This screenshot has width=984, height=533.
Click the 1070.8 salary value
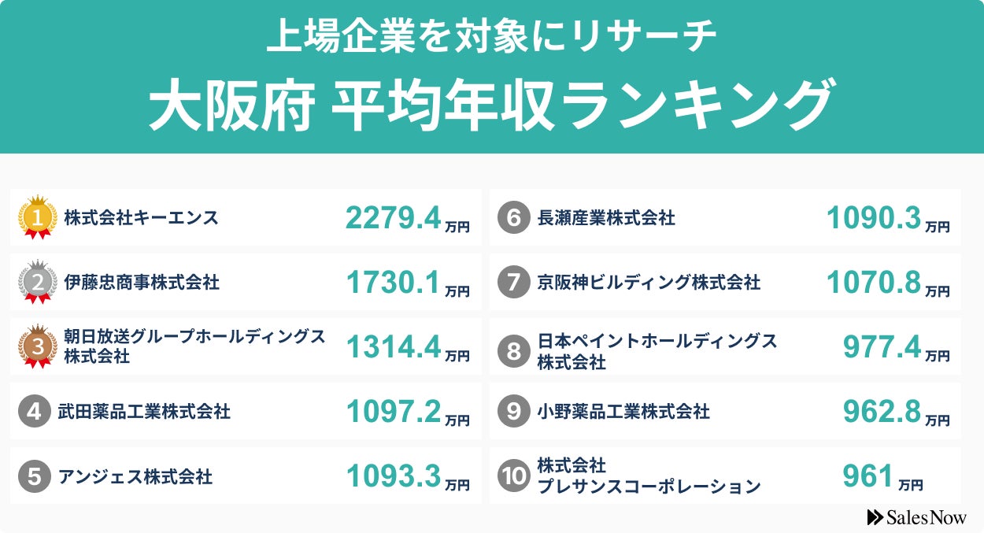(874, 282)
